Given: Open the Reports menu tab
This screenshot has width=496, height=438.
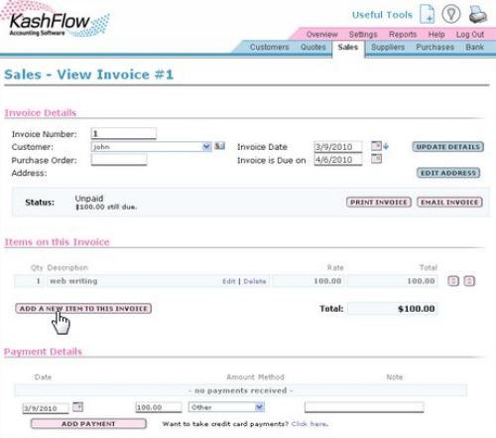Looking at the screenshot, I should (403, 35).
